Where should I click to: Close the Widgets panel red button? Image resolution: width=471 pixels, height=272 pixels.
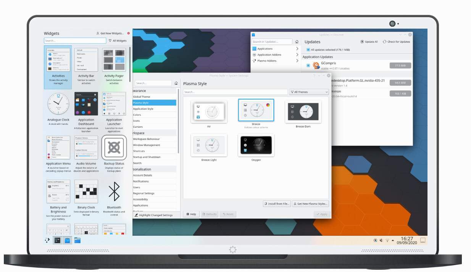[x=128, y=33]
